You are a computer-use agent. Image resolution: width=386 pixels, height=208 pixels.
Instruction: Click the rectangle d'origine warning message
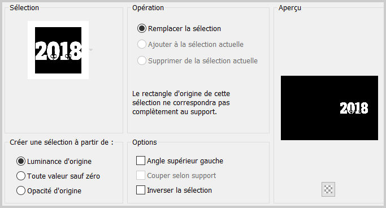coord(181,103)
